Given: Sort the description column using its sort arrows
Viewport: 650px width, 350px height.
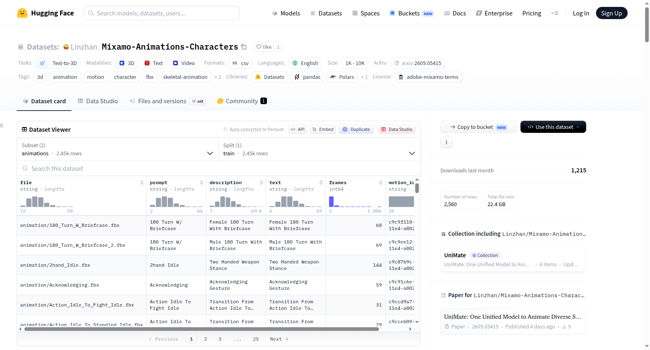Looking at the screenshot, I should [261, 183].
